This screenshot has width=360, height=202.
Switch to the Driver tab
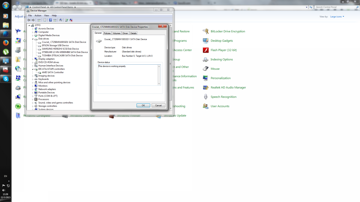(125, 33)
